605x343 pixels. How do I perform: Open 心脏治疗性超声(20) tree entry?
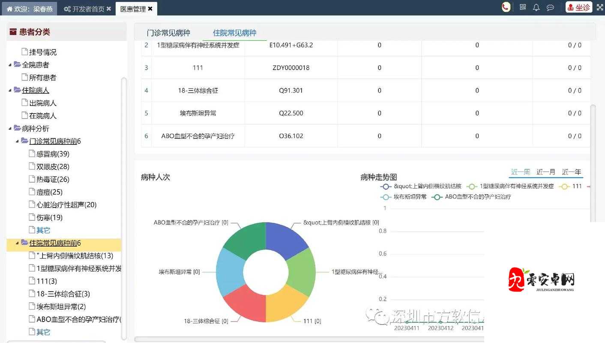pyautogui.click(x=66, y=205)
